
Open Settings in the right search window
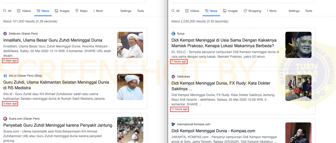click(x=294, y=11)
